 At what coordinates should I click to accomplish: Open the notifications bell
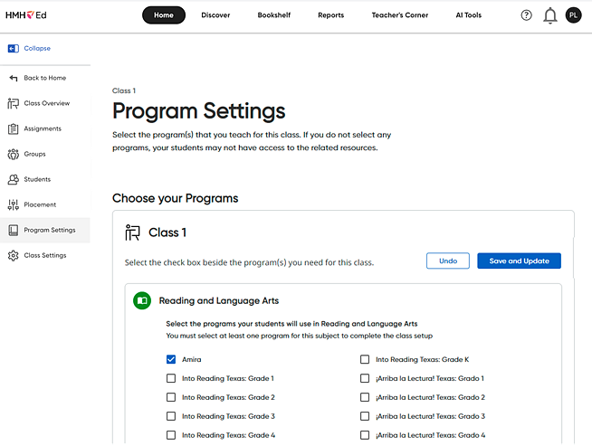(x=550, y=15)
